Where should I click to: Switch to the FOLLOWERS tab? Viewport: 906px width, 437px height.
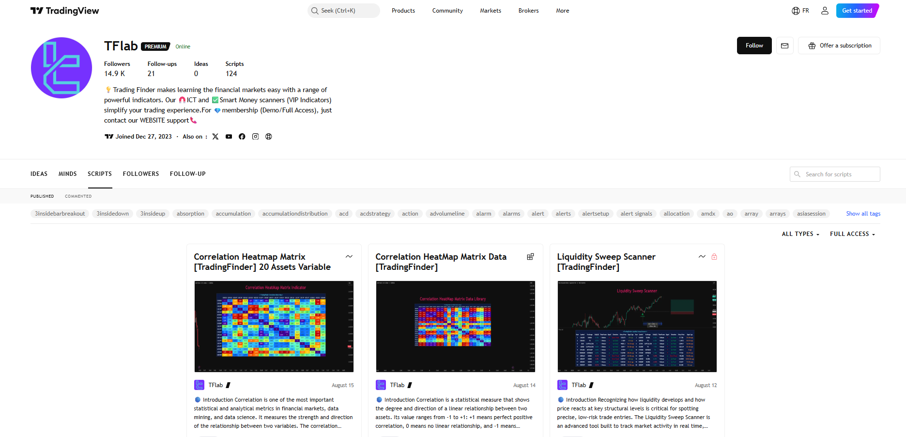(141, 174)
